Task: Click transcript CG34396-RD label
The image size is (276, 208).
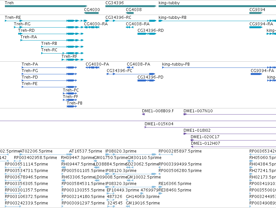Action: (x=150, y=31)
